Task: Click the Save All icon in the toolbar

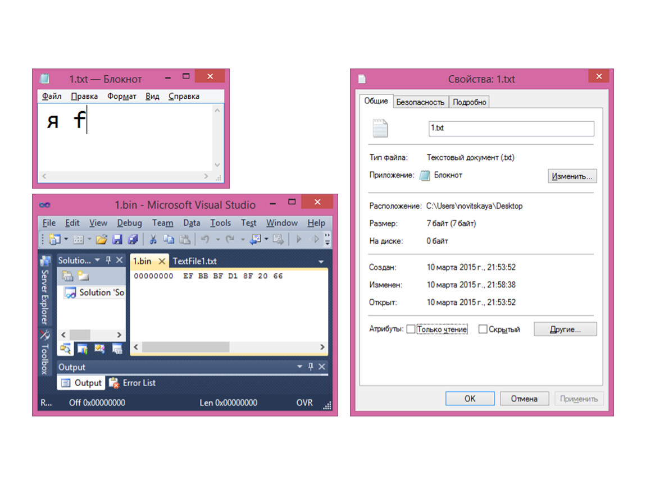Action: pyautogui.click(x=133, y=240)
